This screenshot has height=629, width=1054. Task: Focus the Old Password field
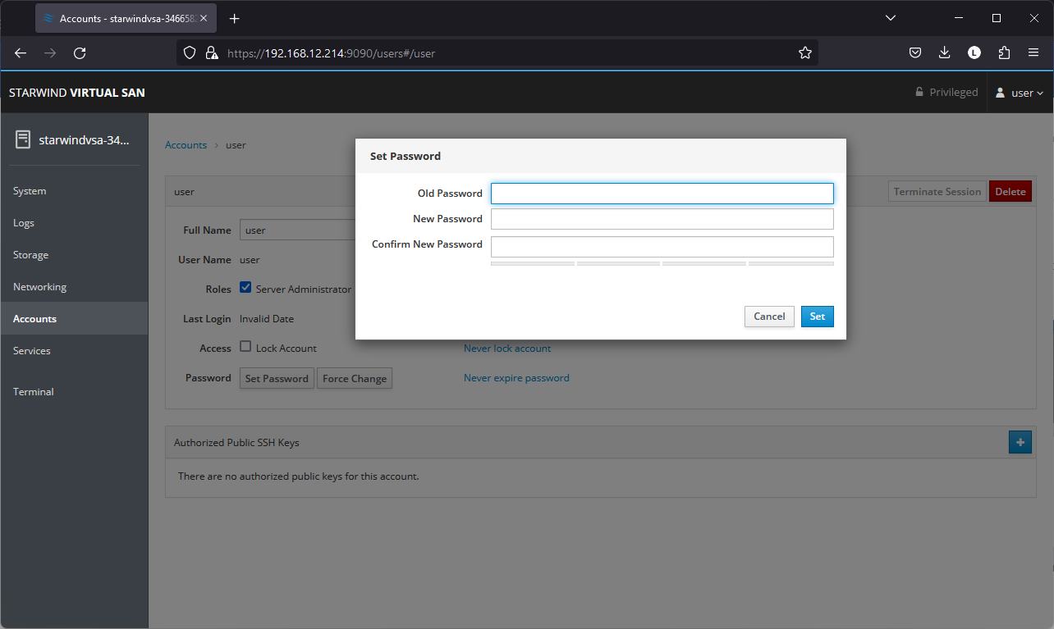click(x=662, y=194)
